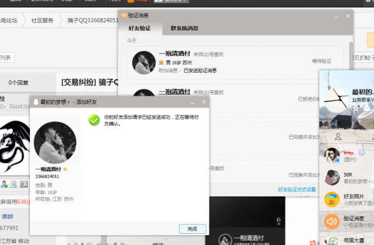Open the 好友验证方式设置 link
Image resolution: width=374 pixels, height=245 pixels.
coord(297,190)
